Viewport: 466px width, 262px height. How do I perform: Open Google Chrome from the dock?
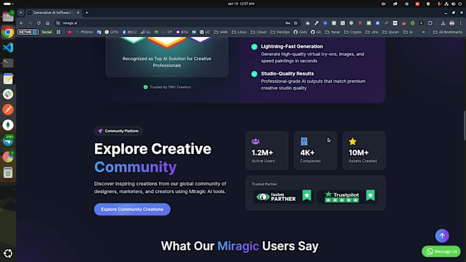tap(8, 32)
